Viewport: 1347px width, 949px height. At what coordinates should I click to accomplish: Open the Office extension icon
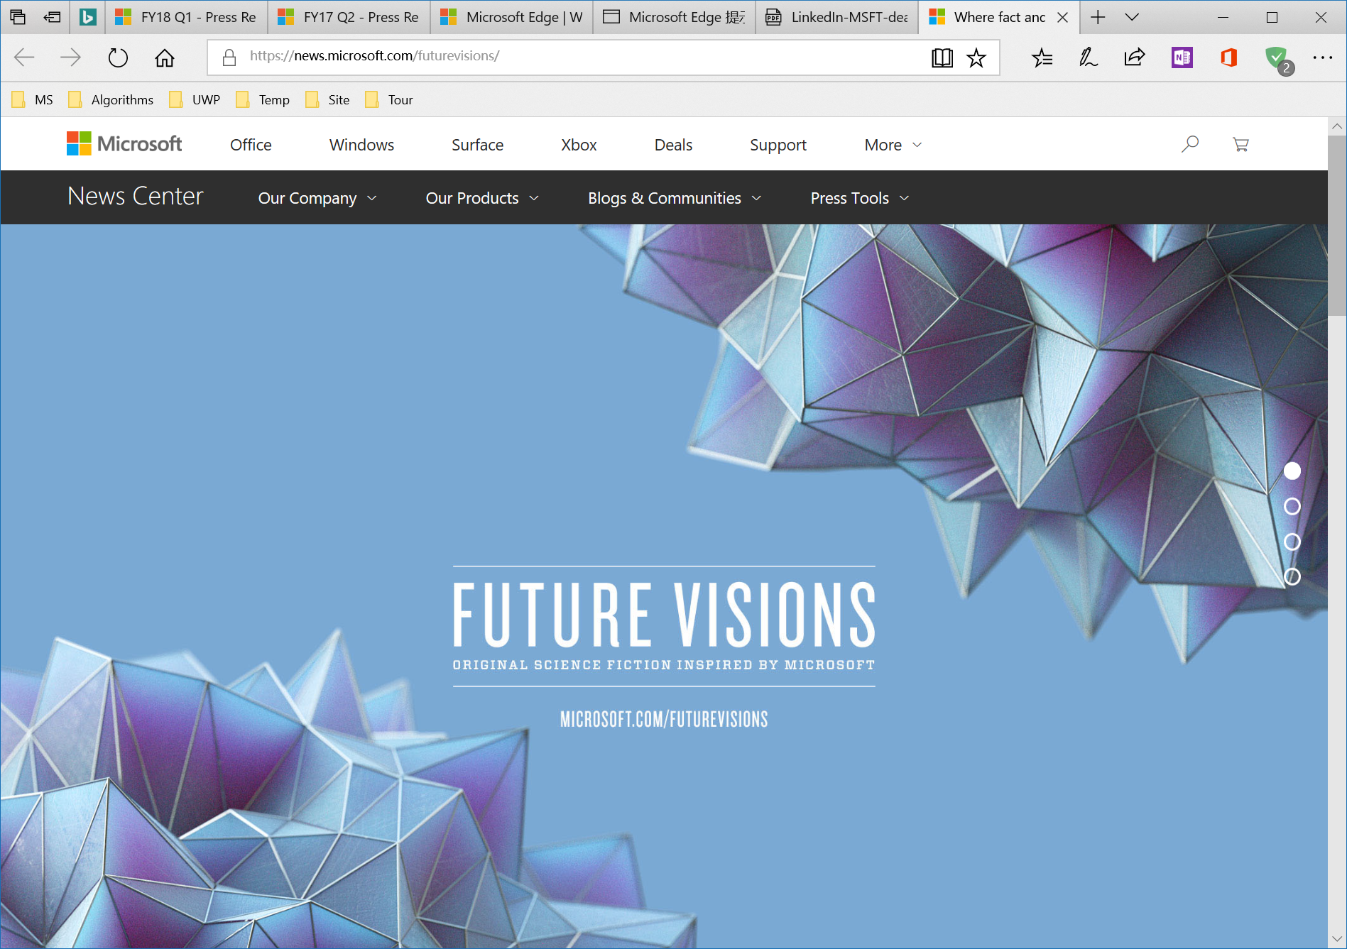pos(1229,57)
